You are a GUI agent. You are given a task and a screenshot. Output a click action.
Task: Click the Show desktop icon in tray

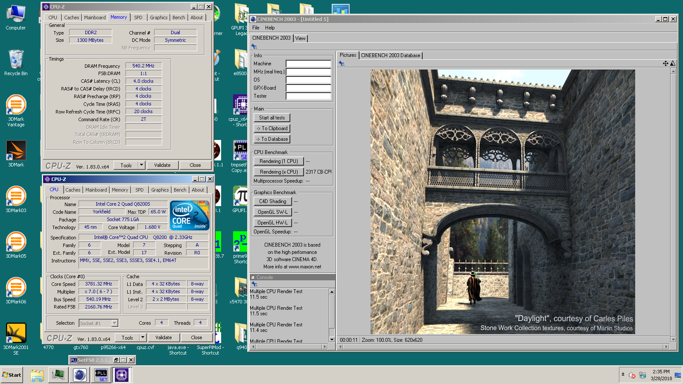678,375
